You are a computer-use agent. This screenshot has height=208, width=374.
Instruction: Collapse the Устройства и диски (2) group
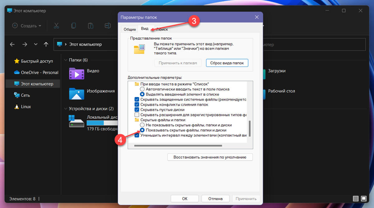[66, 109]
